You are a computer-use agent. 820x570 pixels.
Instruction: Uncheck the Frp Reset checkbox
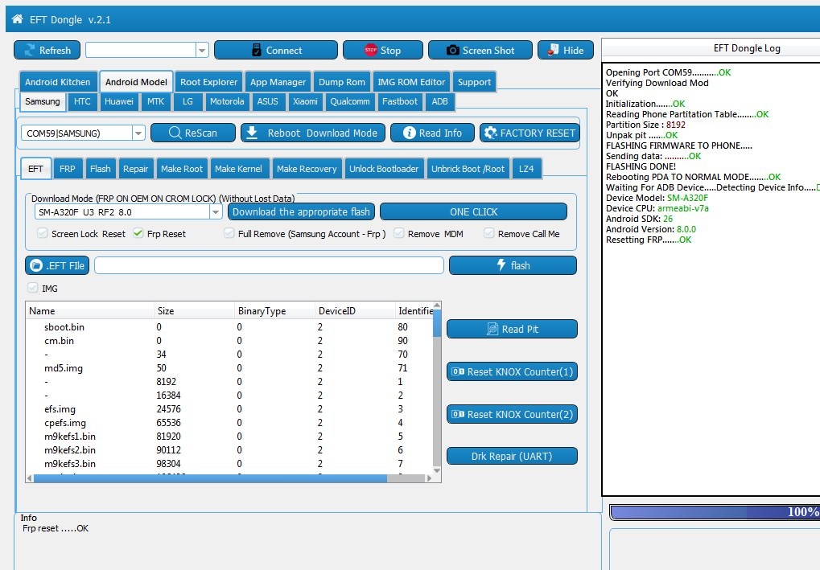tap(138, 233)
